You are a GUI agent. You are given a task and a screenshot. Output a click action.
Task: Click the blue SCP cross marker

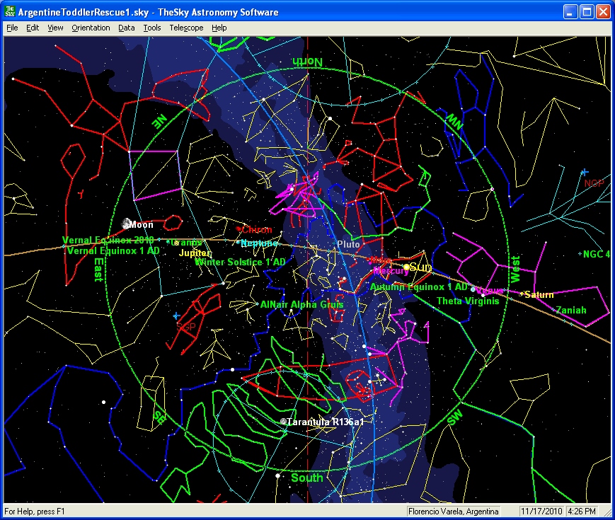(176, 316)
